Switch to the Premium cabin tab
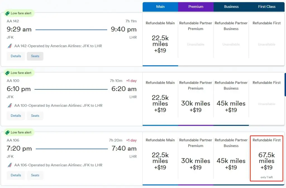 click(x=196, y=7)
